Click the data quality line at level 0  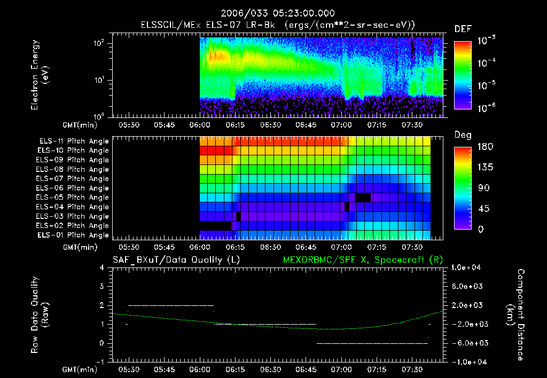(x=372, y=343)
